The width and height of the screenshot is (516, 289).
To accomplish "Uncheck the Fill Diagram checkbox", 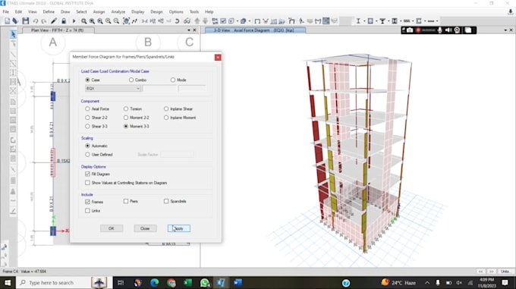I will [87, 174].
